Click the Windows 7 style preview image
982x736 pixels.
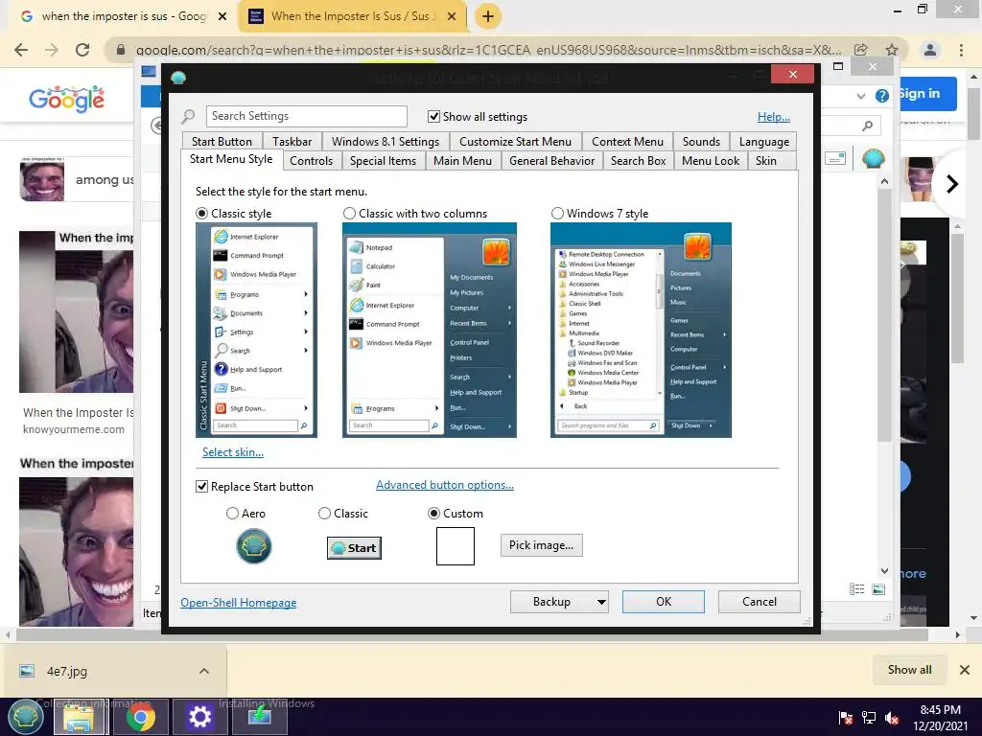(x=641, y=330)
